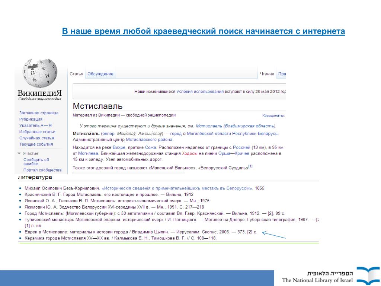
Task: Click the Краснянский В. Г. literature entry
Action: click(x=109, y=194)
